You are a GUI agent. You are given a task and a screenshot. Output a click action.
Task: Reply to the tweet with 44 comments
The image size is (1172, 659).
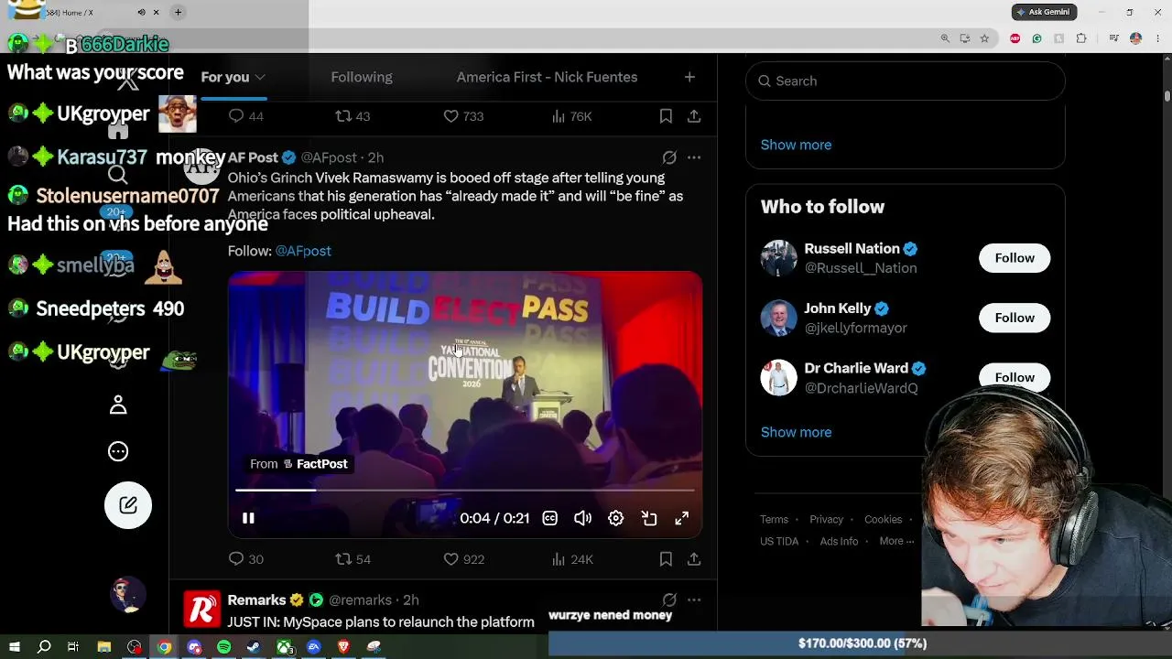245,116
